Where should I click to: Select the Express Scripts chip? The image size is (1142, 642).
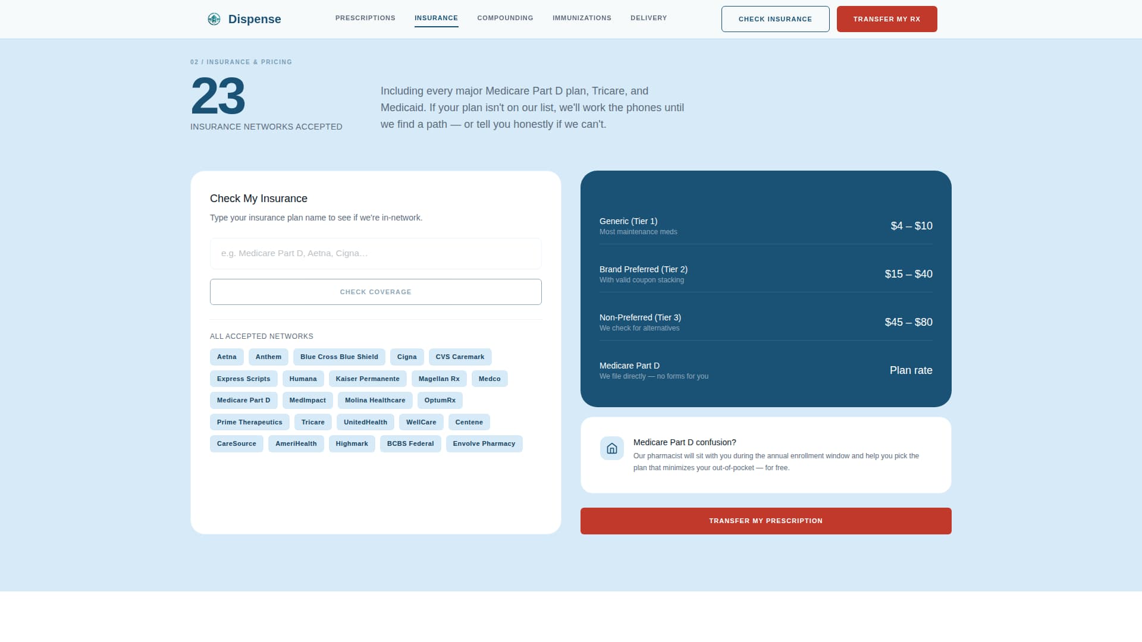243,379
